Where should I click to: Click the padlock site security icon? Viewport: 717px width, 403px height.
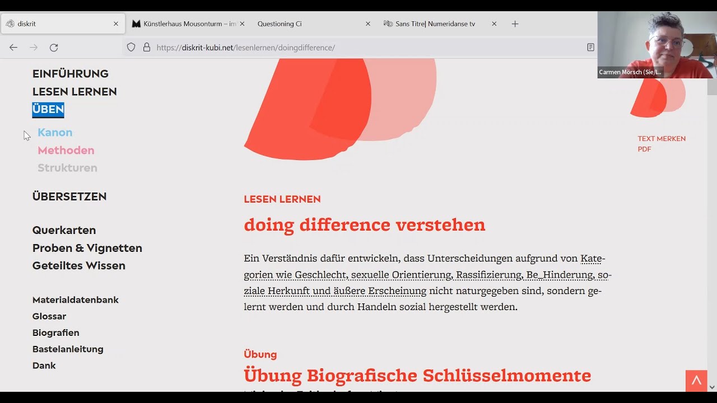(x=147, y=48)
